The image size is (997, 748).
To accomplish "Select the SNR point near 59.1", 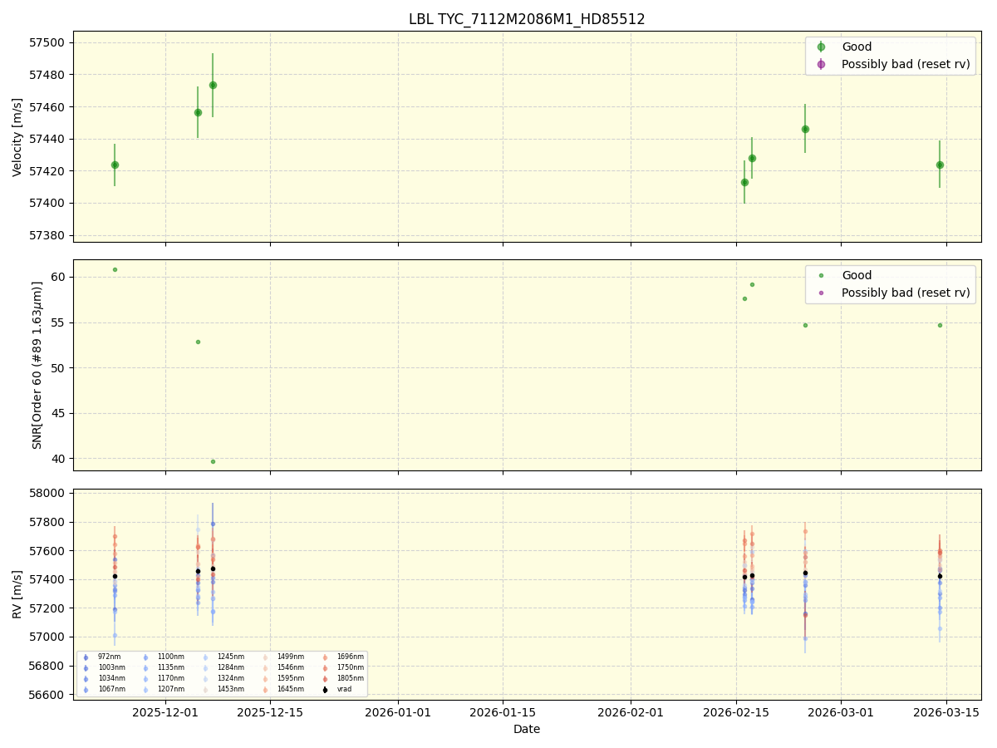I will click(x=752, y=284).
